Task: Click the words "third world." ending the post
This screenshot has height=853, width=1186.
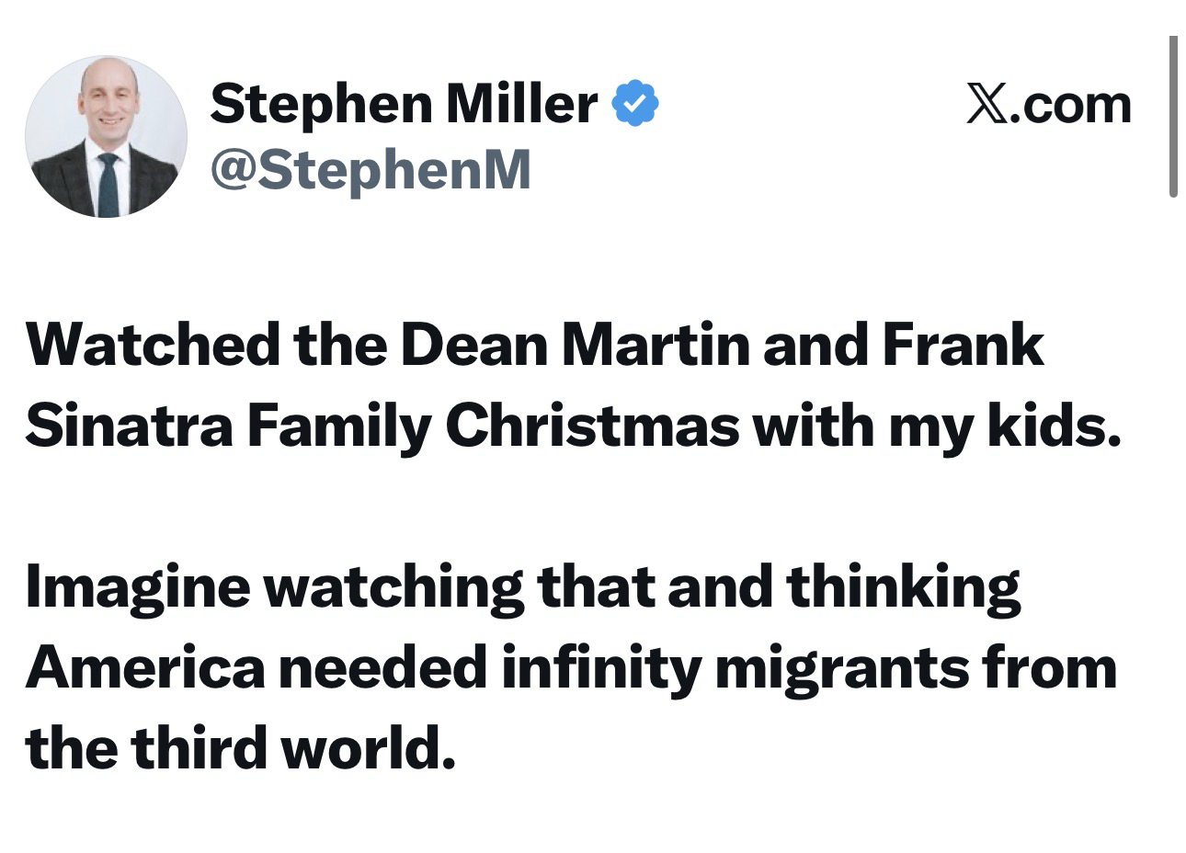Action: click(294, 748)
